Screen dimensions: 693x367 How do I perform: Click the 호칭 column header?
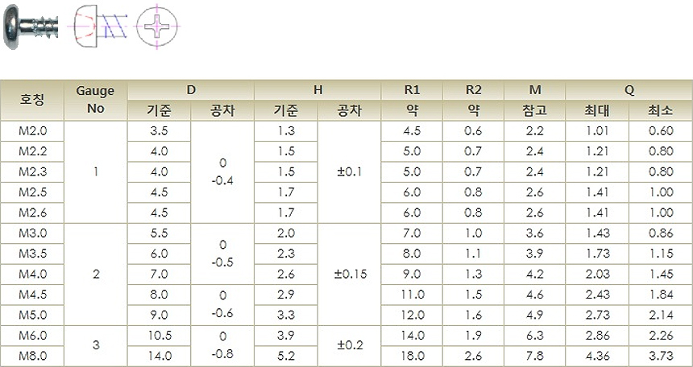point(32,101)
